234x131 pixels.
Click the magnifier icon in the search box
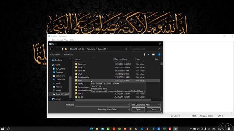[159, 49]
